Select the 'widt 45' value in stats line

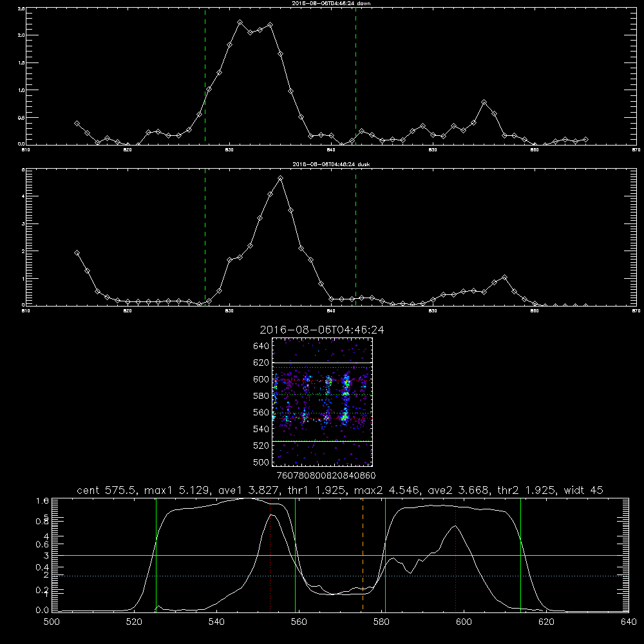(583, 490)
